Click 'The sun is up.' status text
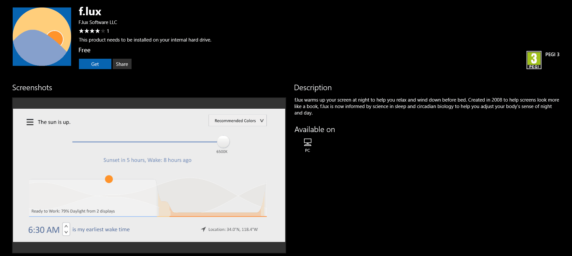 point(54,122)
